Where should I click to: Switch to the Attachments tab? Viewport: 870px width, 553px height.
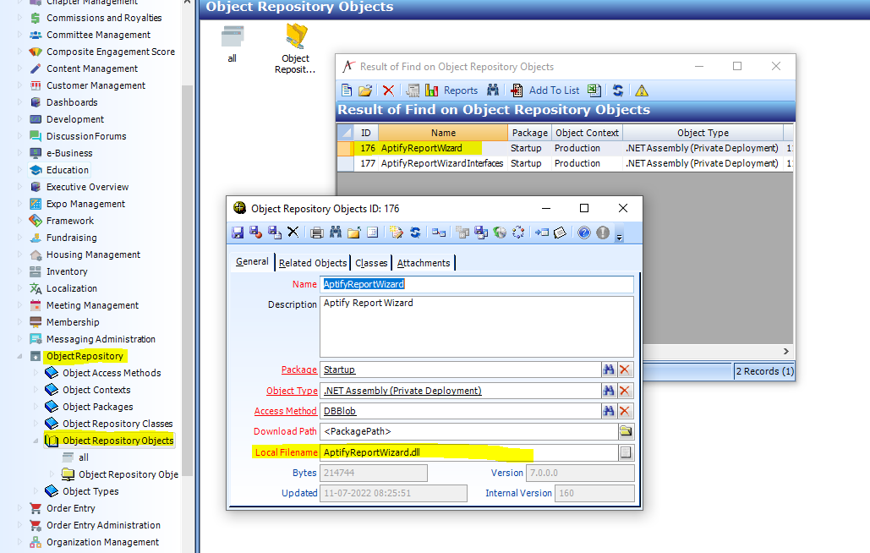pos(423,262)
